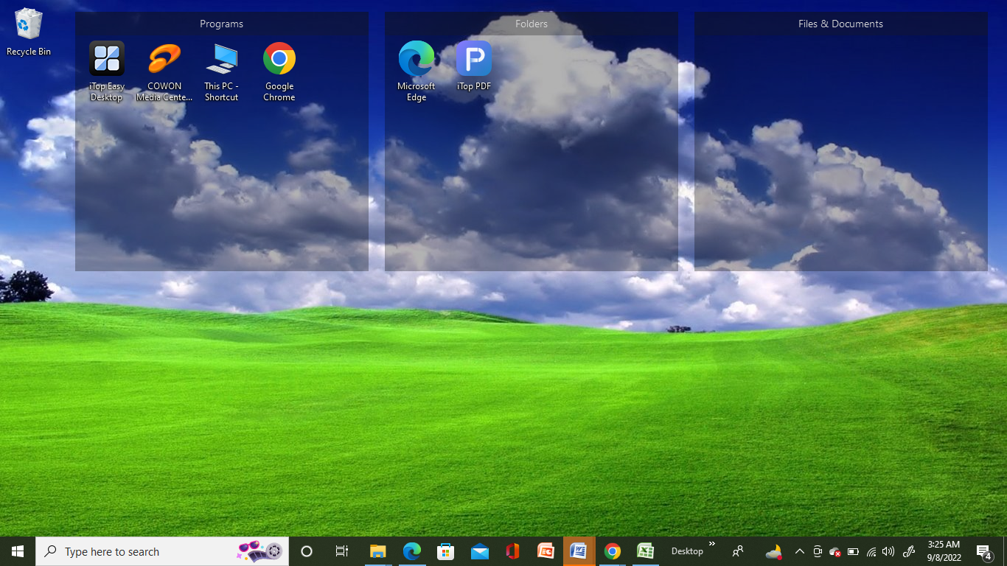Click the Folders box title
This screenshot has height=566, width=1007.
click(x=532, y=24)
